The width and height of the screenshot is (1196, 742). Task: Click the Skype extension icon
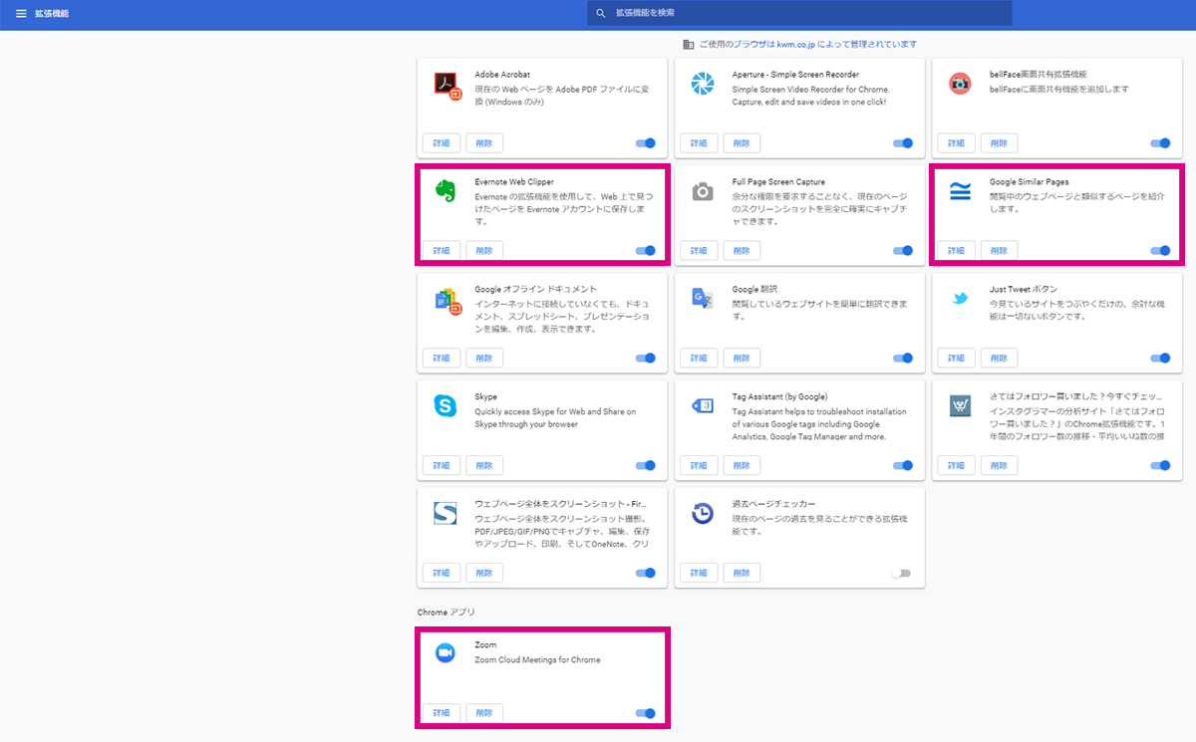pyautogui.click(x=446, y=405)
